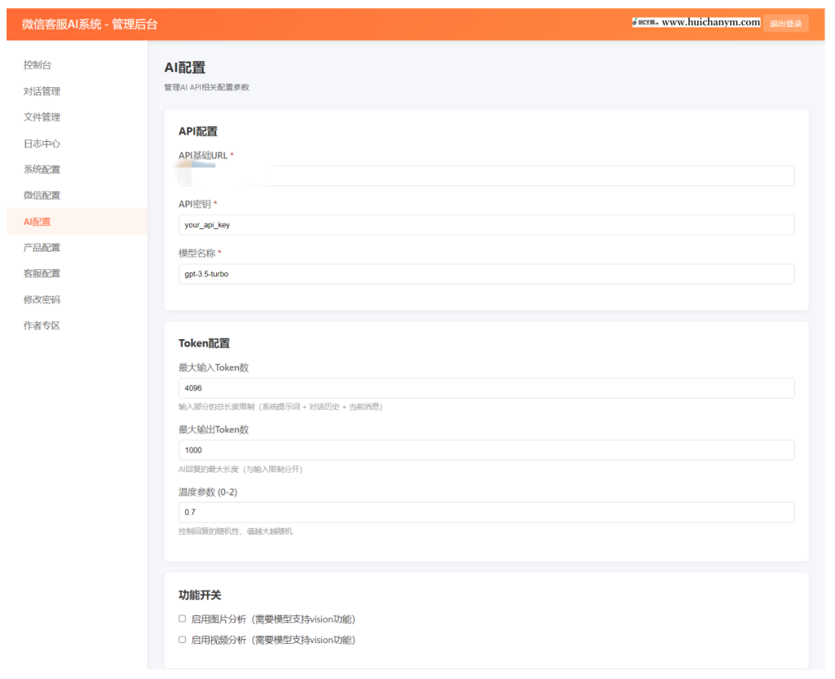Click the 最大输出Token数 field showing 1000

click(x=486, y=450)
